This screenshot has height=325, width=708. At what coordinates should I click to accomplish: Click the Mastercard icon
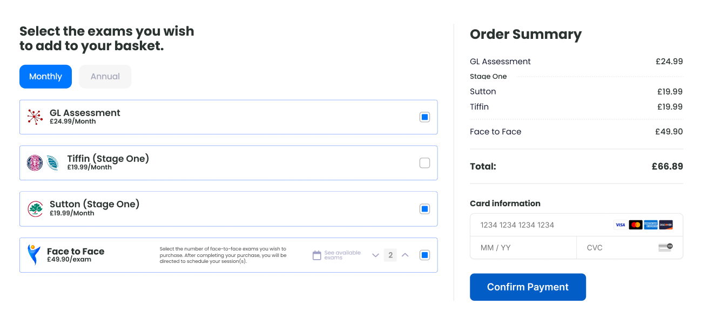point(636,225)
